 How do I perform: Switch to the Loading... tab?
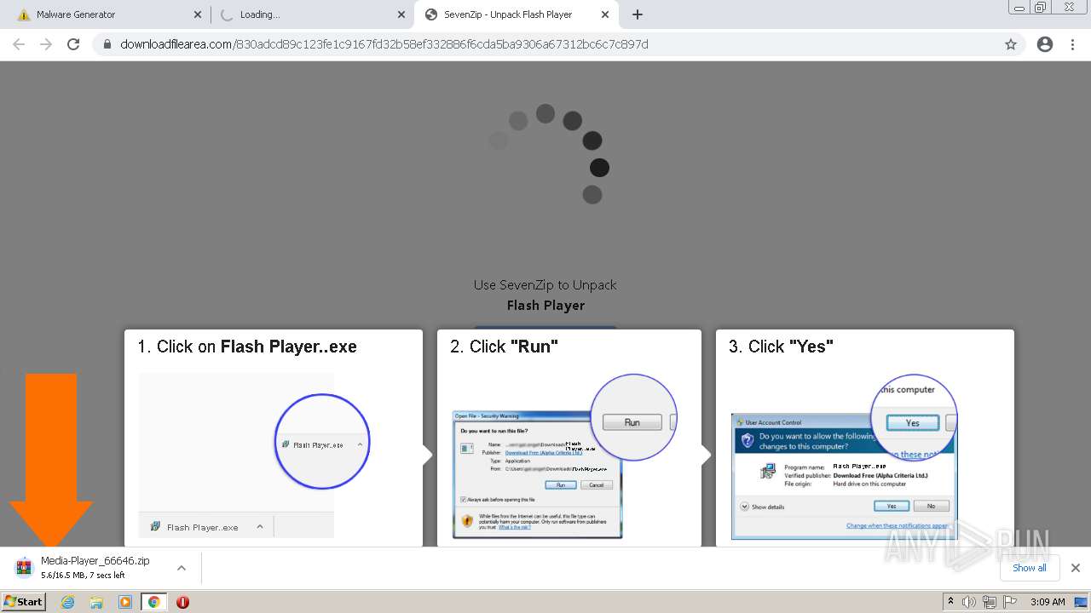click(x=312, y=14)
